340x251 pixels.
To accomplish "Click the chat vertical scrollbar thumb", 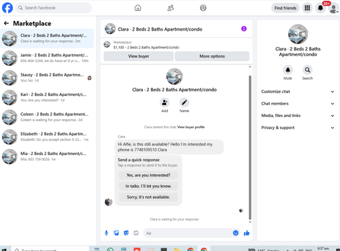I will 250,148.
